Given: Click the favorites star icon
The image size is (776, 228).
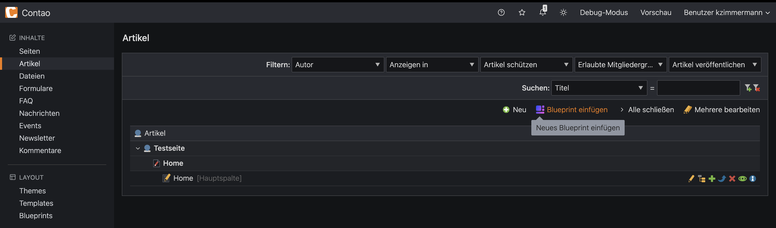Looking at the screenshot, I should 522,12.
